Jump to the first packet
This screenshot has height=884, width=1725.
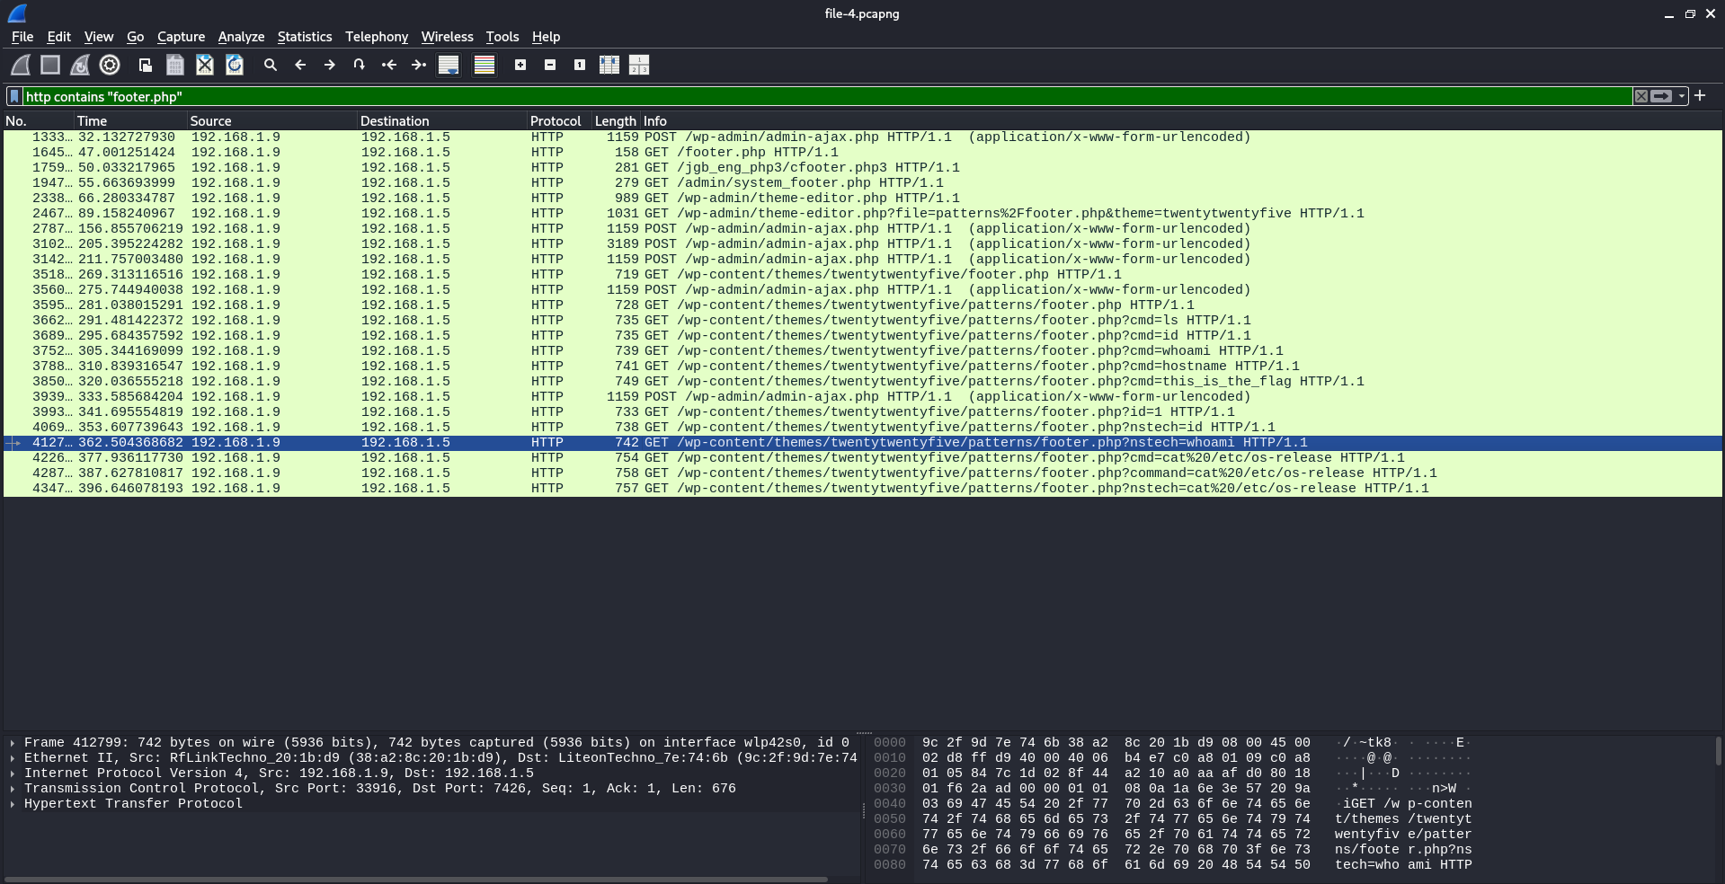[x=388, y=65]
